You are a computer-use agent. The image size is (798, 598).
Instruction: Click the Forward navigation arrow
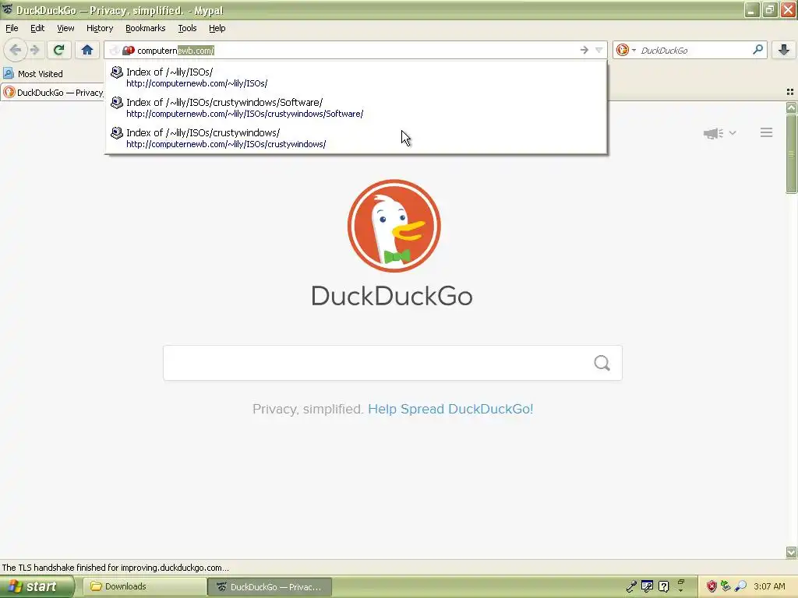pos(34,50)
